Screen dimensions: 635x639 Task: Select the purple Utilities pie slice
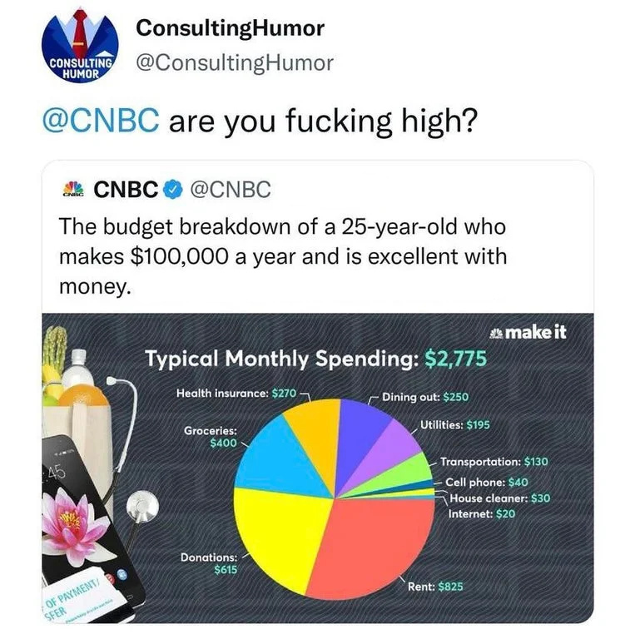coord(391,452)
